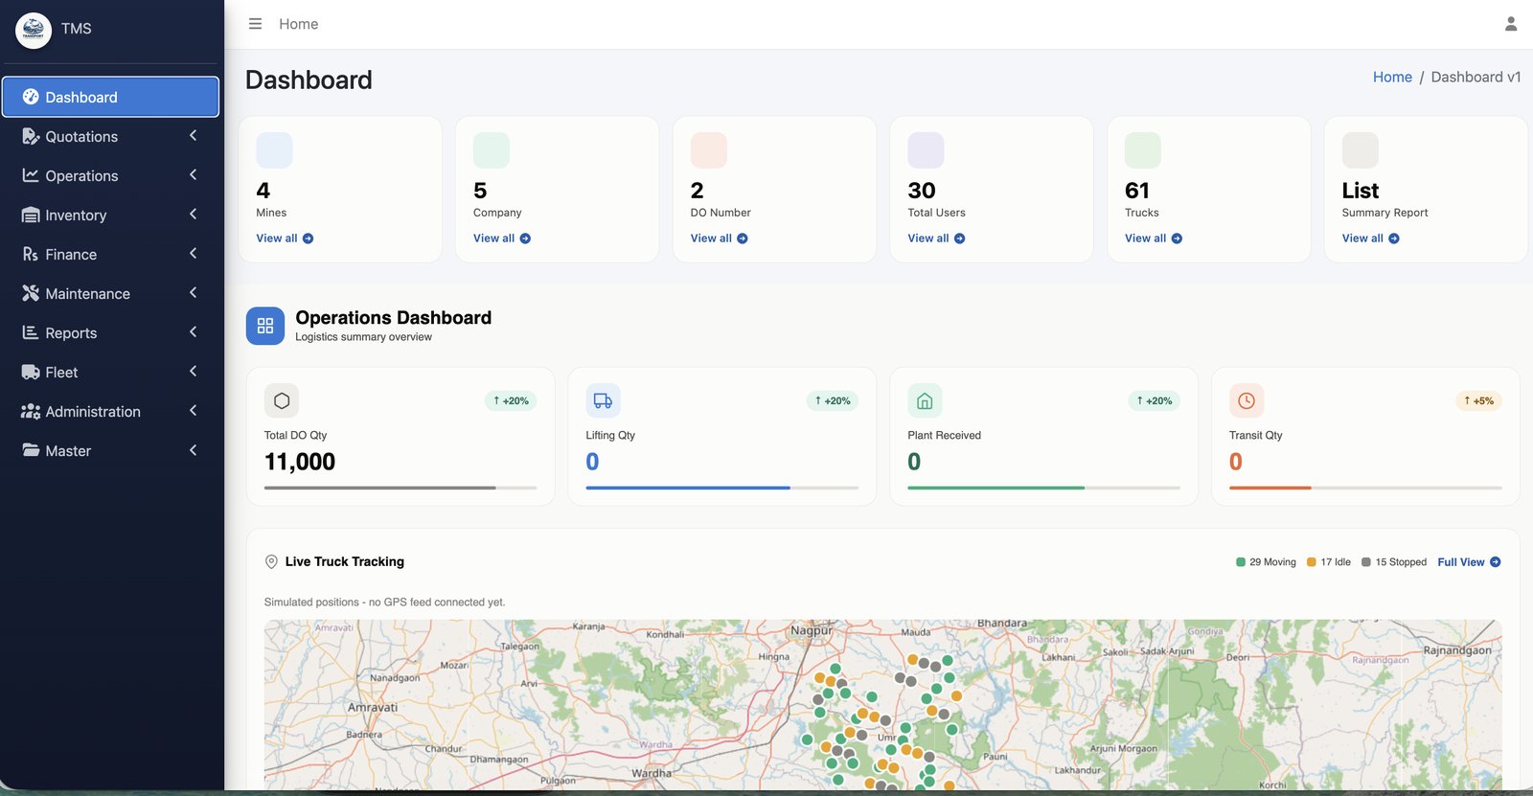Expand the Quotations menu chevron

tap(193, 136)
